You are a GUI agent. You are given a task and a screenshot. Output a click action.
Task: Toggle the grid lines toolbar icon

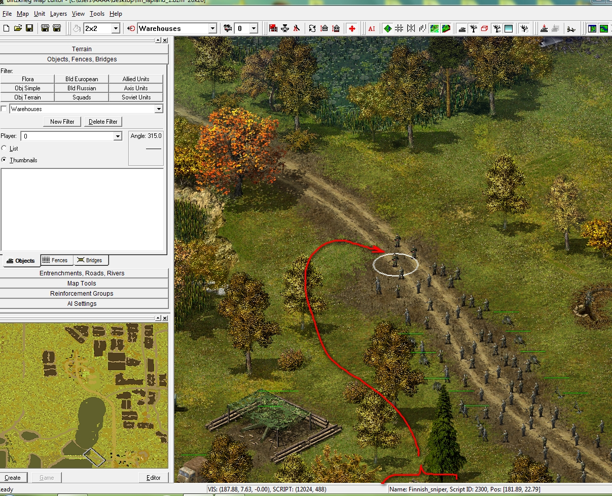point(399,28)
